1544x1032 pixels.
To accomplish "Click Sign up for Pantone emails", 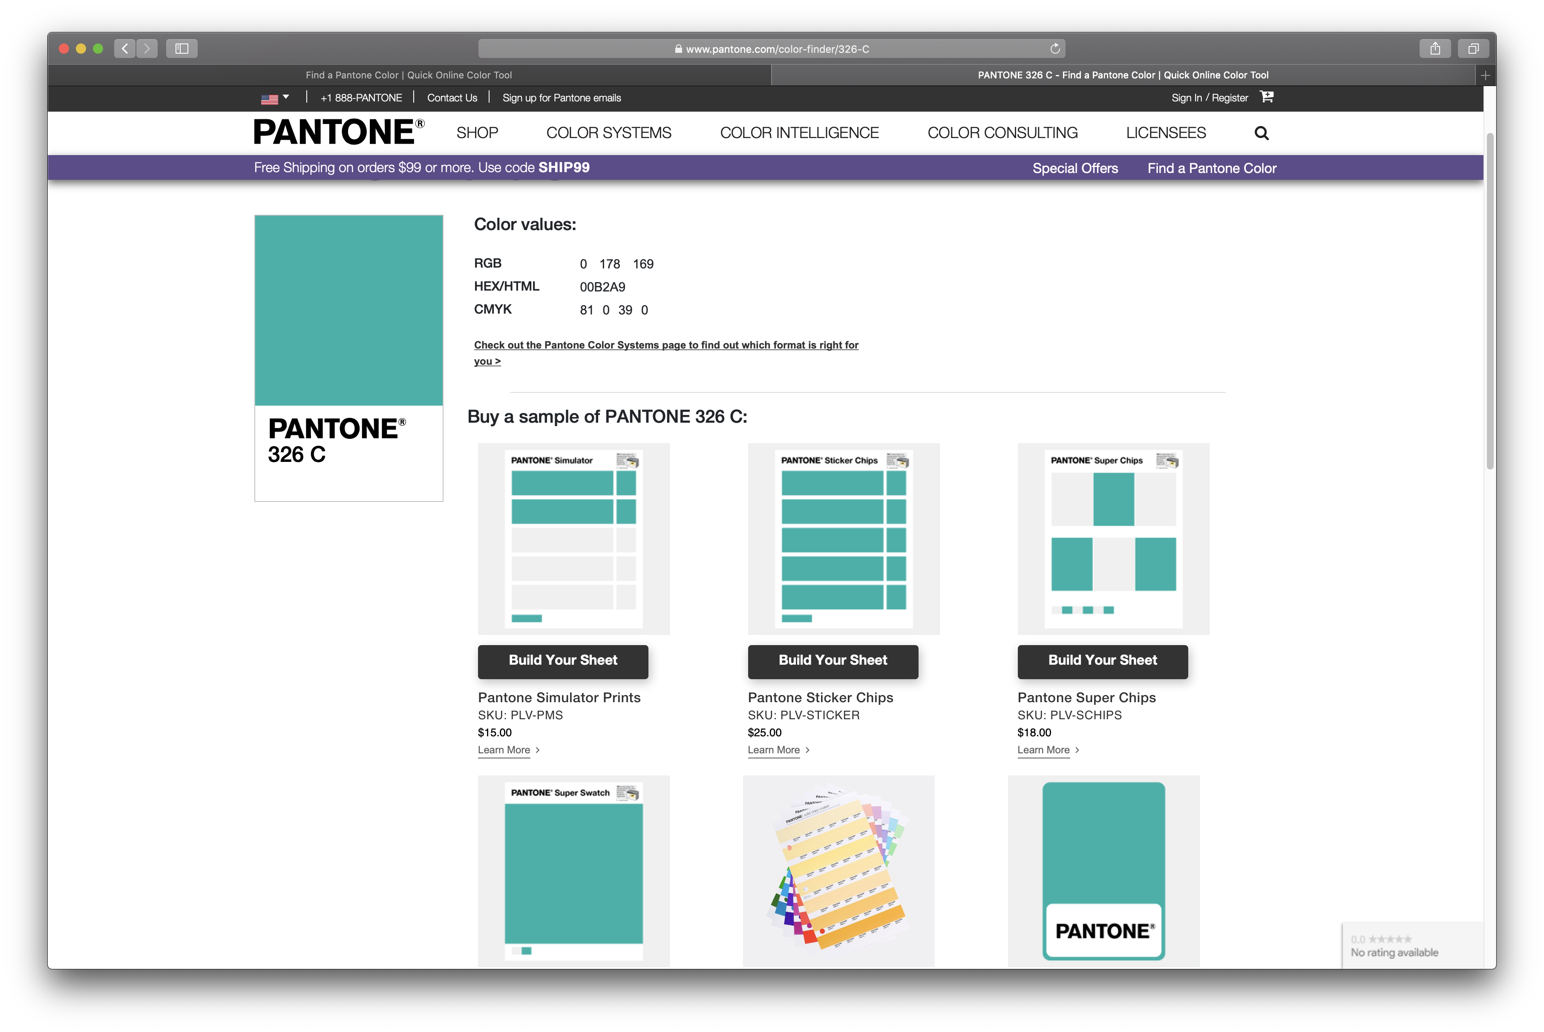I will pos(562,98).
